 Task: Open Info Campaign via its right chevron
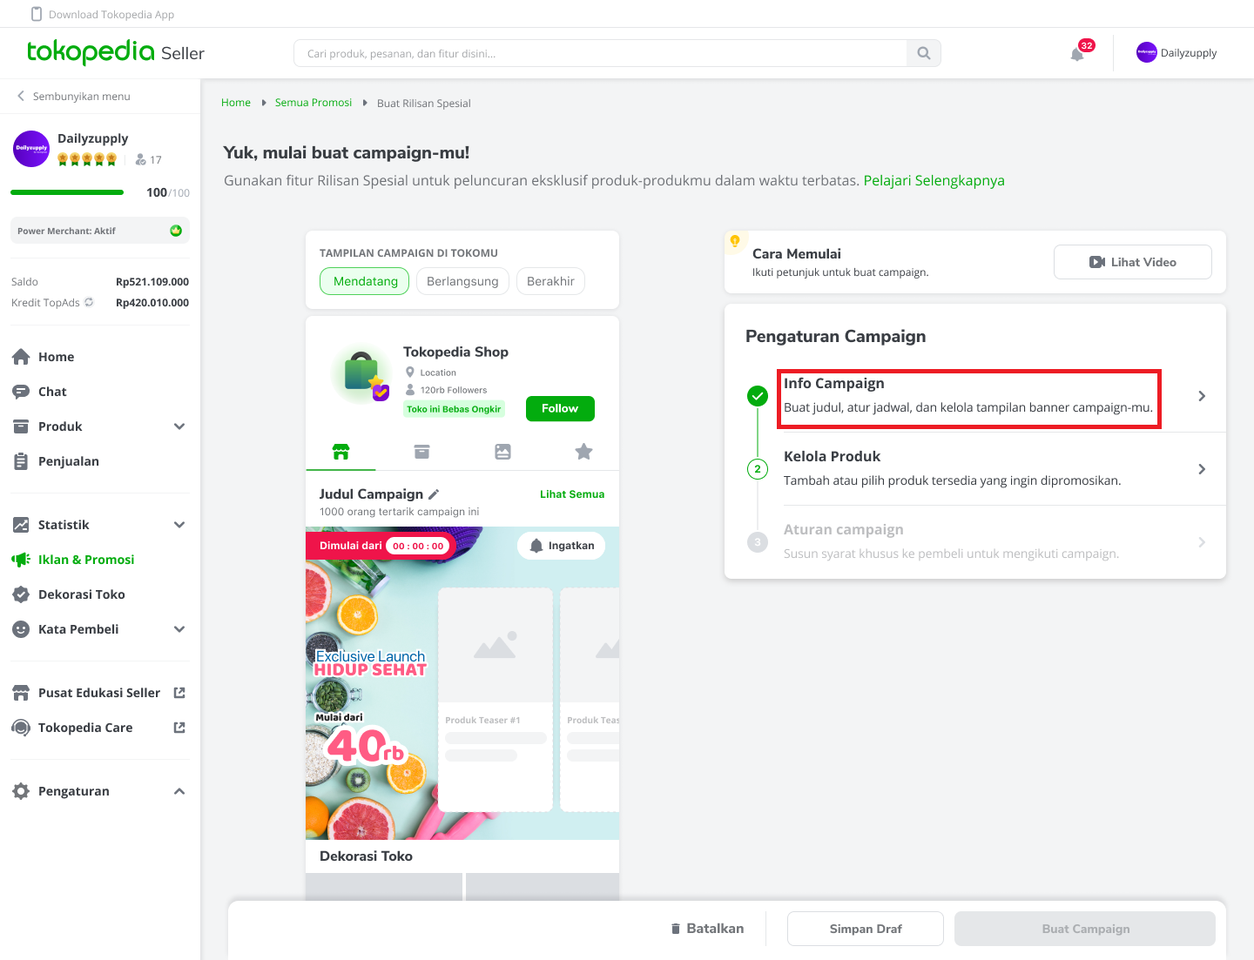click(1202, 396)
